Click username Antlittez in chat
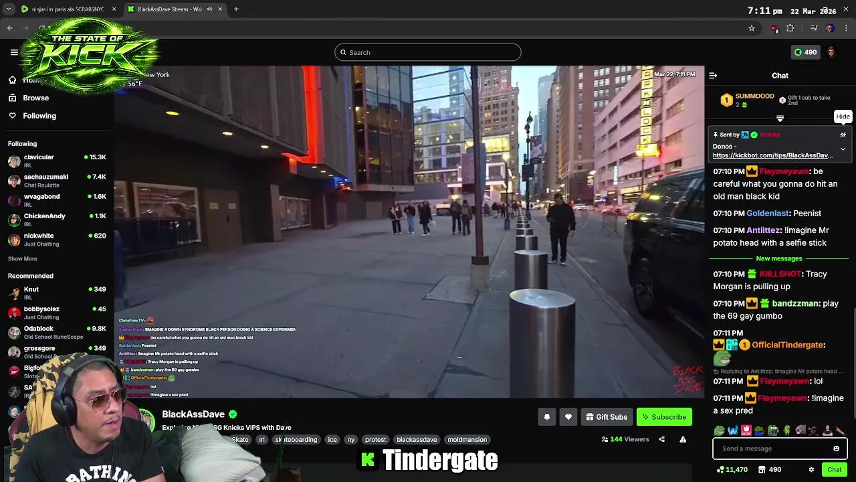856x482 pixels. pyautogui.click(x=763, y=230)
